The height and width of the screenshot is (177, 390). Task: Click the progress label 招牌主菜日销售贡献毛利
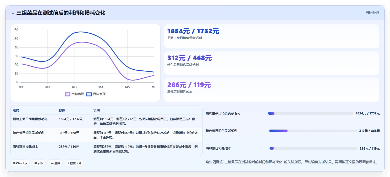pos(223,113)
